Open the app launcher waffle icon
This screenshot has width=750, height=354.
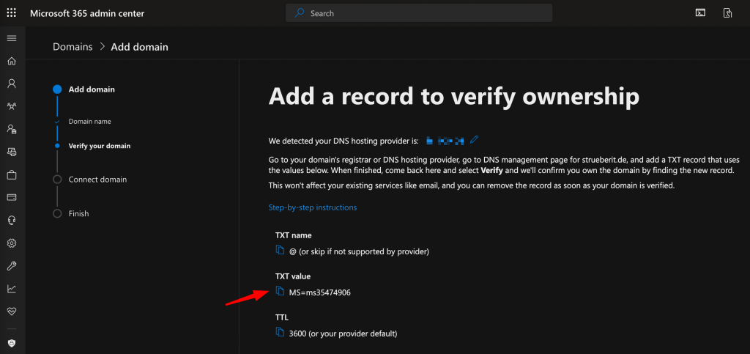click(x=12, y=13)
